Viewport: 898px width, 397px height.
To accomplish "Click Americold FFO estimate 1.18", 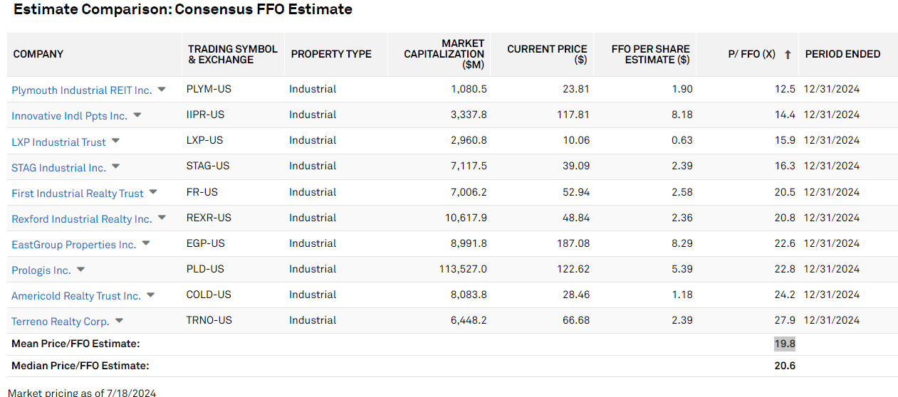I will click(682, 295).
